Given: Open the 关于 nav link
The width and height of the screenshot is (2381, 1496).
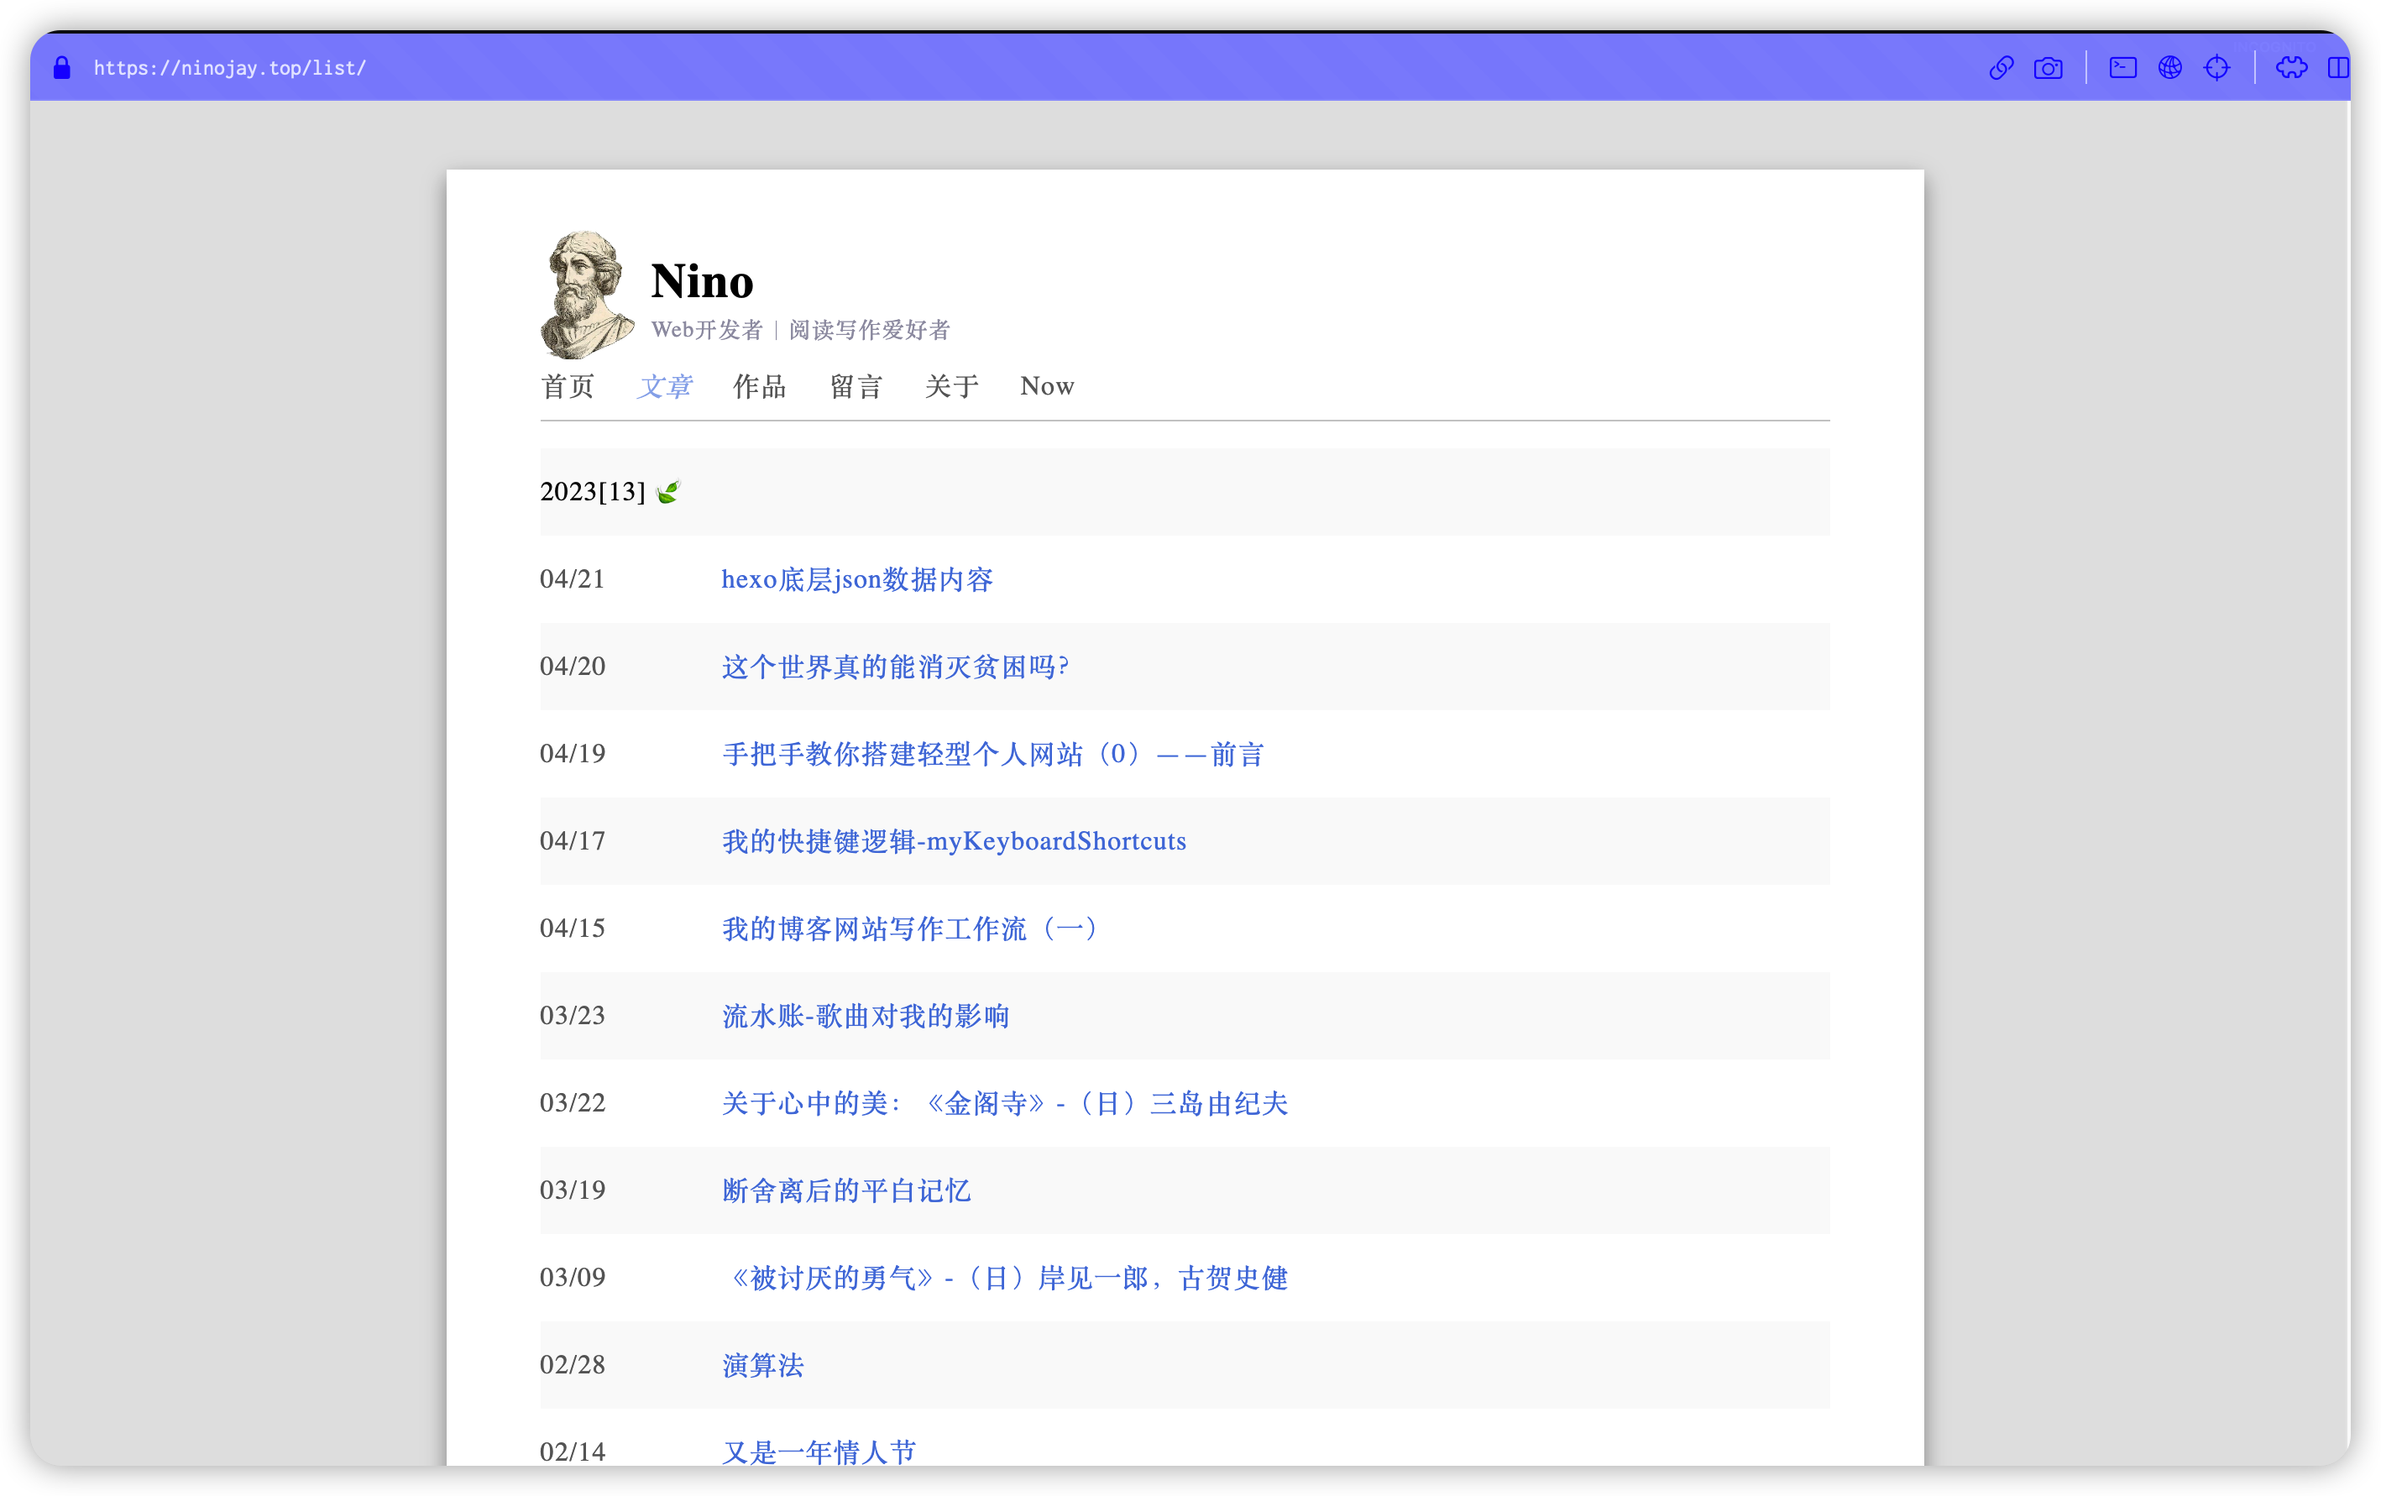Looking at the screenshot, I should click(951, 387).
